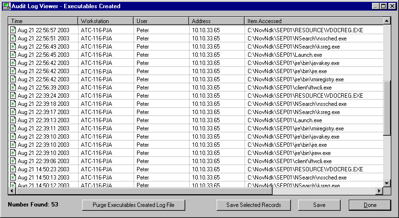Click the icon of the 22:39:13 Launch.exe row

13,120
